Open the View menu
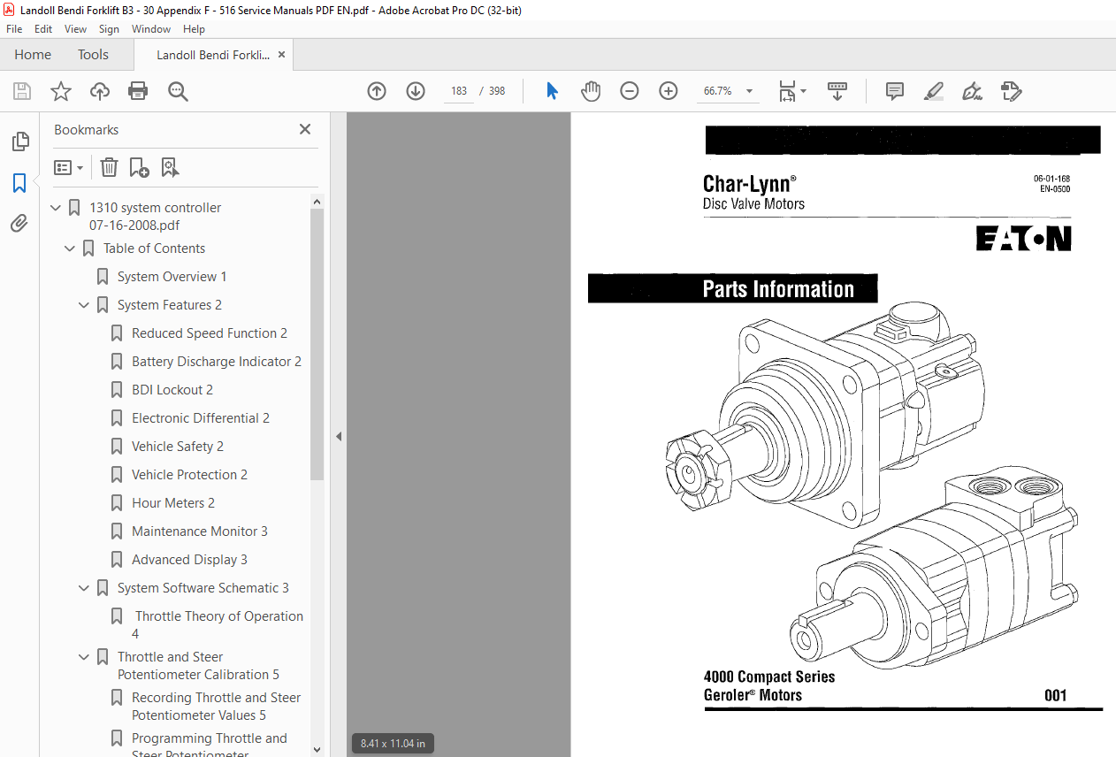The image size is (1116, 757). pos(75,29)
